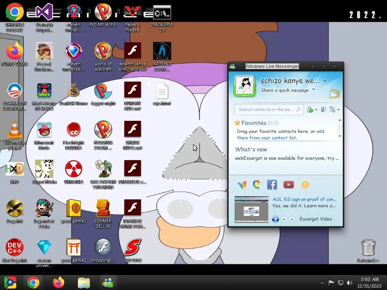Screen dimensions: 387x290
Task: Click add them from your contact list link
Action: click(281, 134)
